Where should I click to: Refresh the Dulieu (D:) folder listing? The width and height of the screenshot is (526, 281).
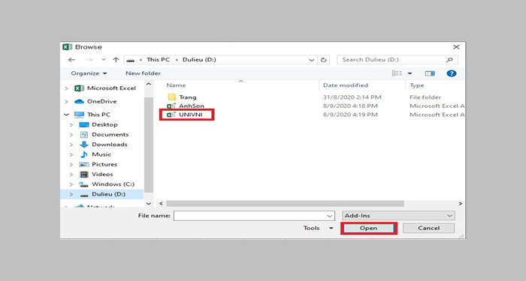click(x=323, y=60)
